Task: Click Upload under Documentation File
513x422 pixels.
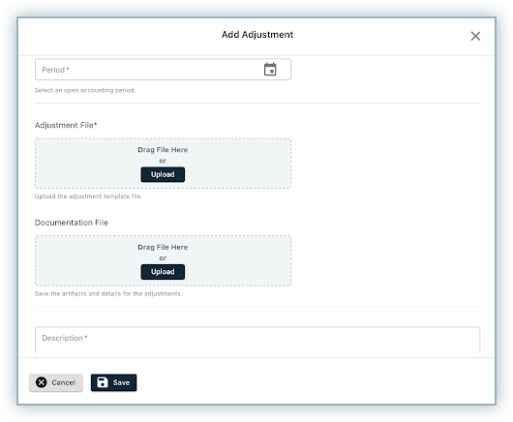Action: [x=163, y=272]
